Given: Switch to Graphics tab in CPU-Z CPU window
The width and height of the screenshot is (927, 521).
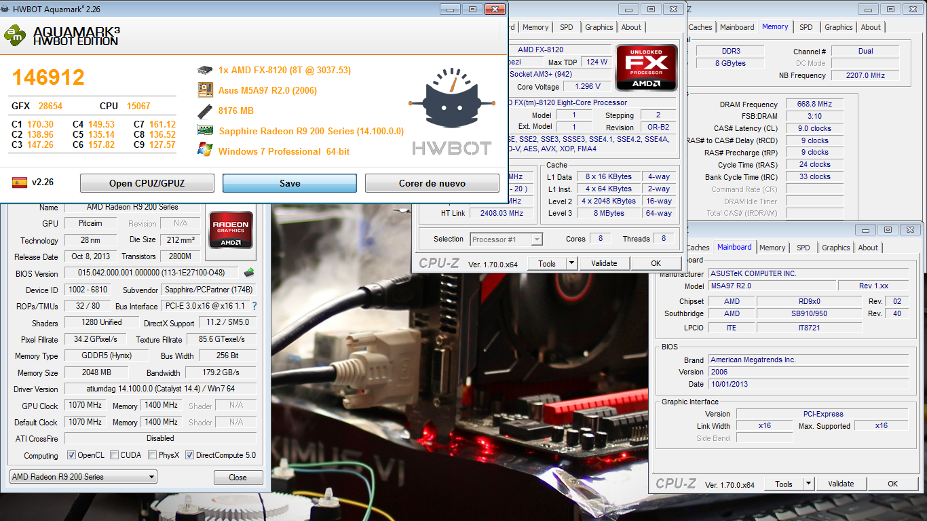Looking at the screenshot, I should click(599, 27).
